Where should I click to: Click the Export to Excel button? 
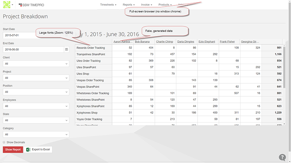(38, 149)
